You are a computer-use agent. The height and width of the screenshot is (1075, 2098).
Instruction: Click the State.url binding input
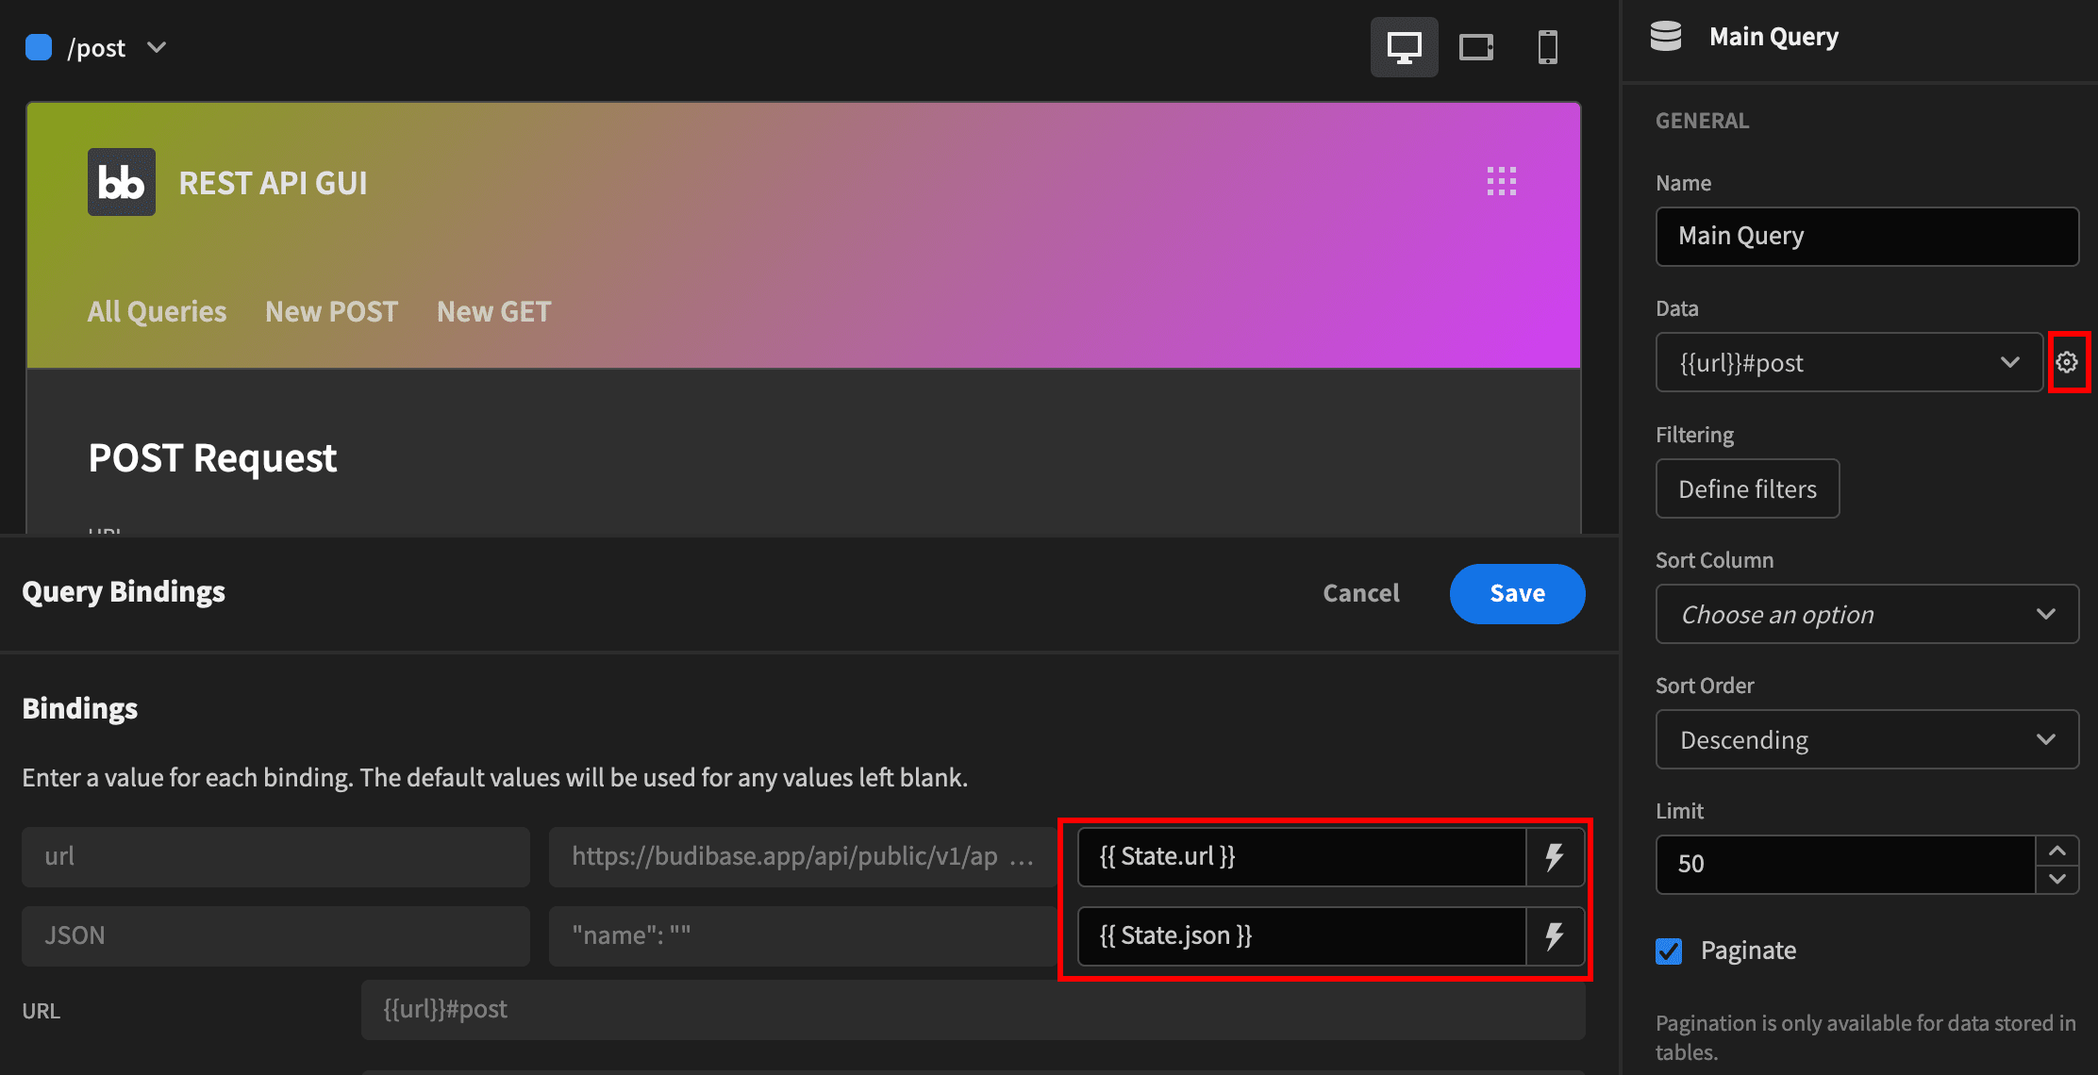pyautogui.click(x=1302, y=857)
